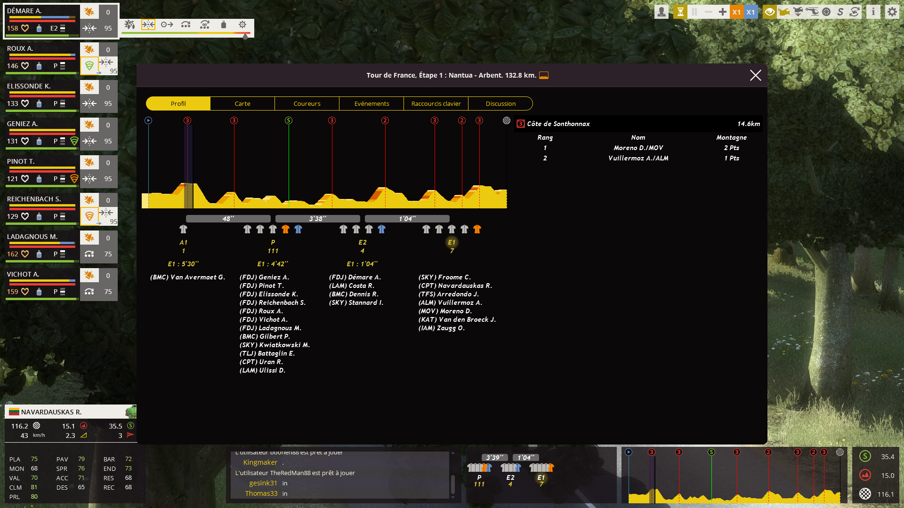This screenshot has width=904, height=508.
Task: Click the stage type icon next to title
Action: click(544, 75)
